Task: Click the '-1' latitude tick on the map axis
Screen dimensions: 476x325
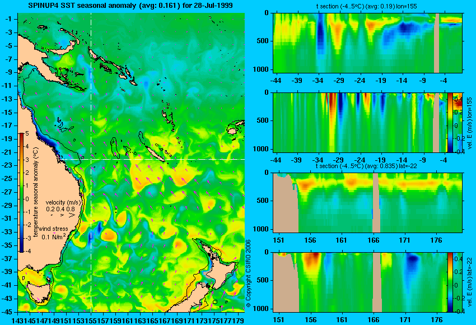Action: pyautogui.click(x=10, y=19)
